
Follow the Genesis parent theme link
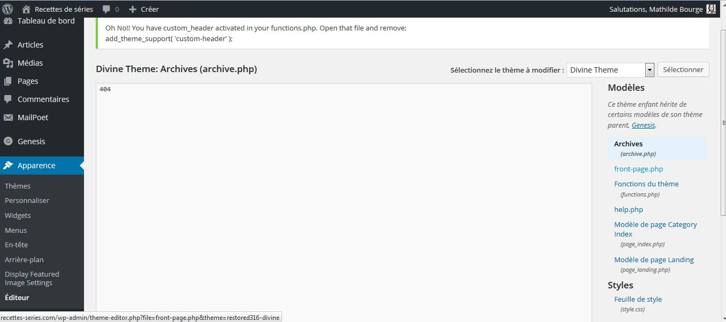643,125
